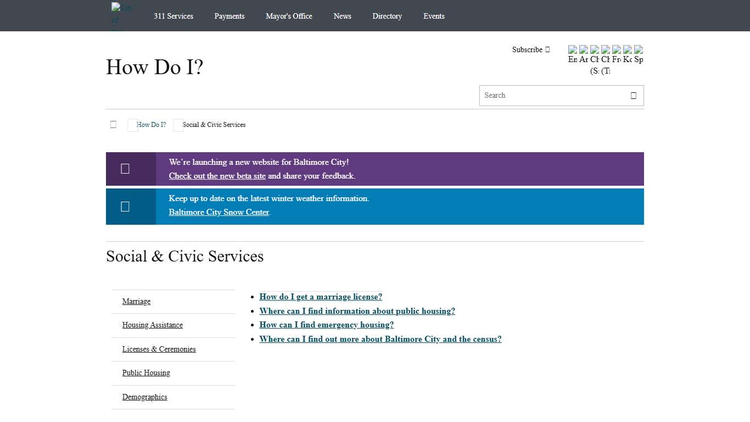Click the megaphone icon on the purple banner
The width and height of the screenshot is (750, 422).
click(x=125, y=168)
